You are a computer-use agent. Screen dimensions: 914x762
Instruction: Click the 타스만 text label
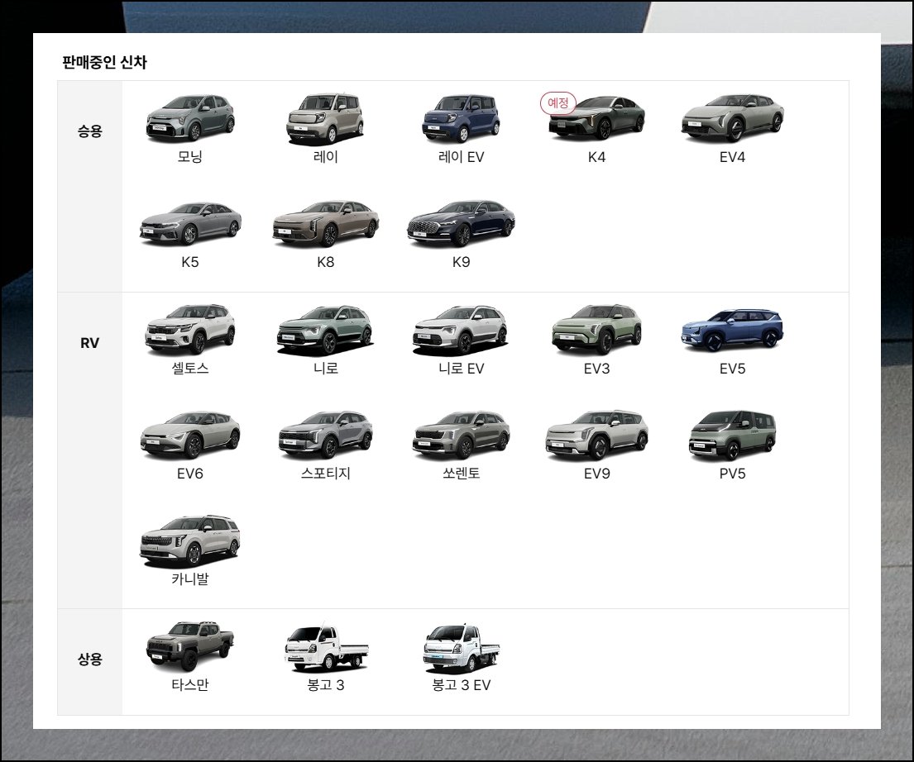coord(190,684)
